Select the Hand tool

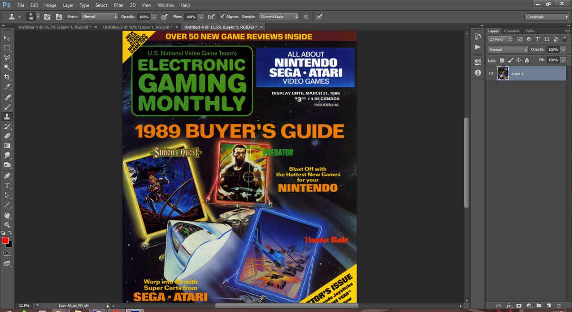point(7,215)
